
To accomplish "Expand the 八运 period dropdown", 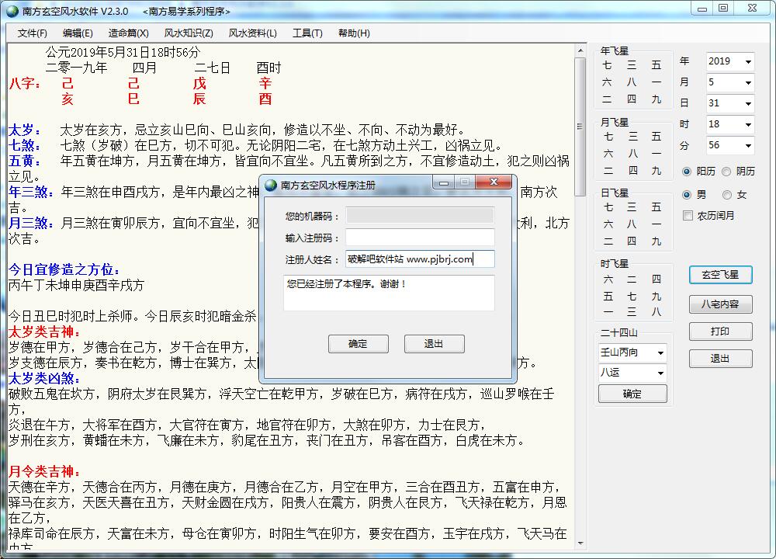I will click(660, 373).
